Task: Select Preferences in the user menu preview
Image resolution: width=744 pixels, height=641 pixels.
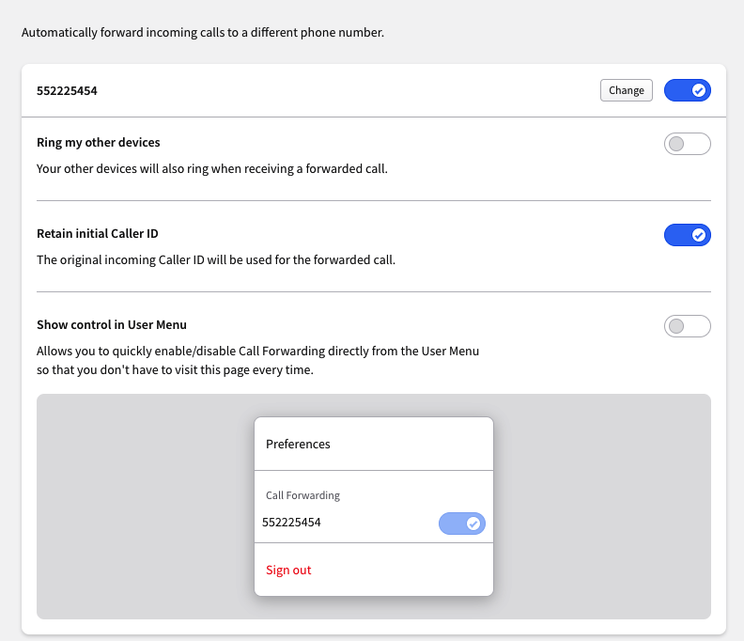Action: pyautogui.click(x=298, y=444)
